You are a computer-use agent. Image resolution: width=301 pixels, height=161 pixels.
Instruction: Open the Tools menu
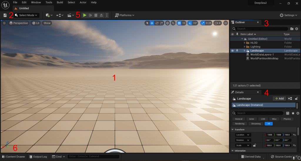tap(49, 2)
